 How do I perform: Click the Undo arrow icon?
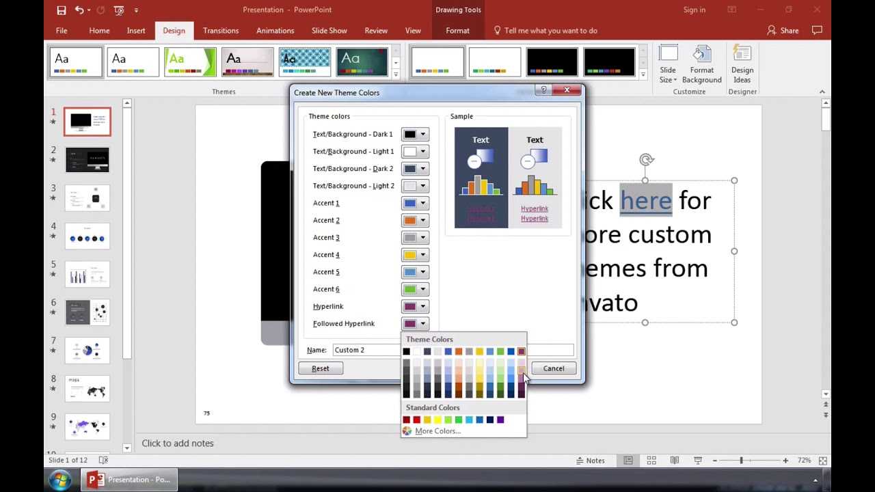pos(80,10)
